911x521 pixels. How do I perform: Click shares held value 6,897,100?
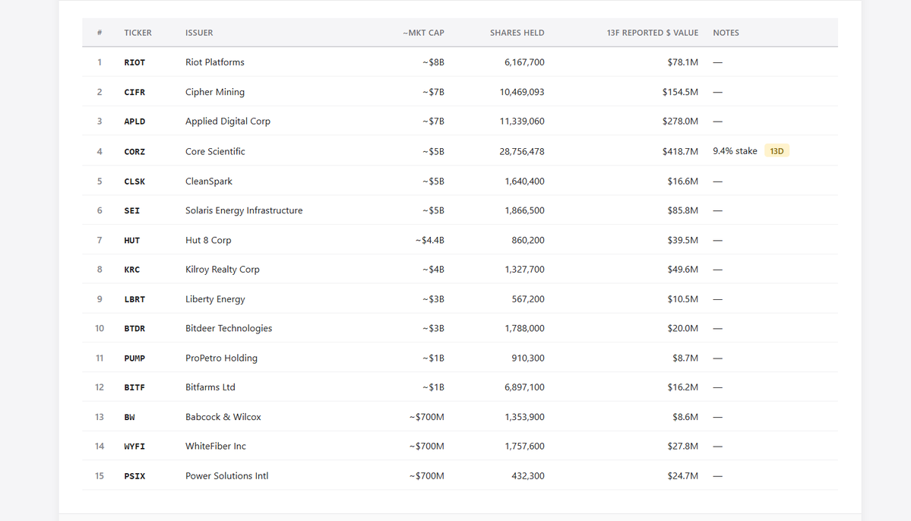coord(524,387)
